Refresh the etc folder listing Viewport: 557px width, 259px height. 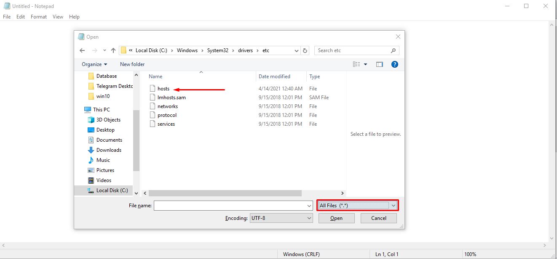305,50
